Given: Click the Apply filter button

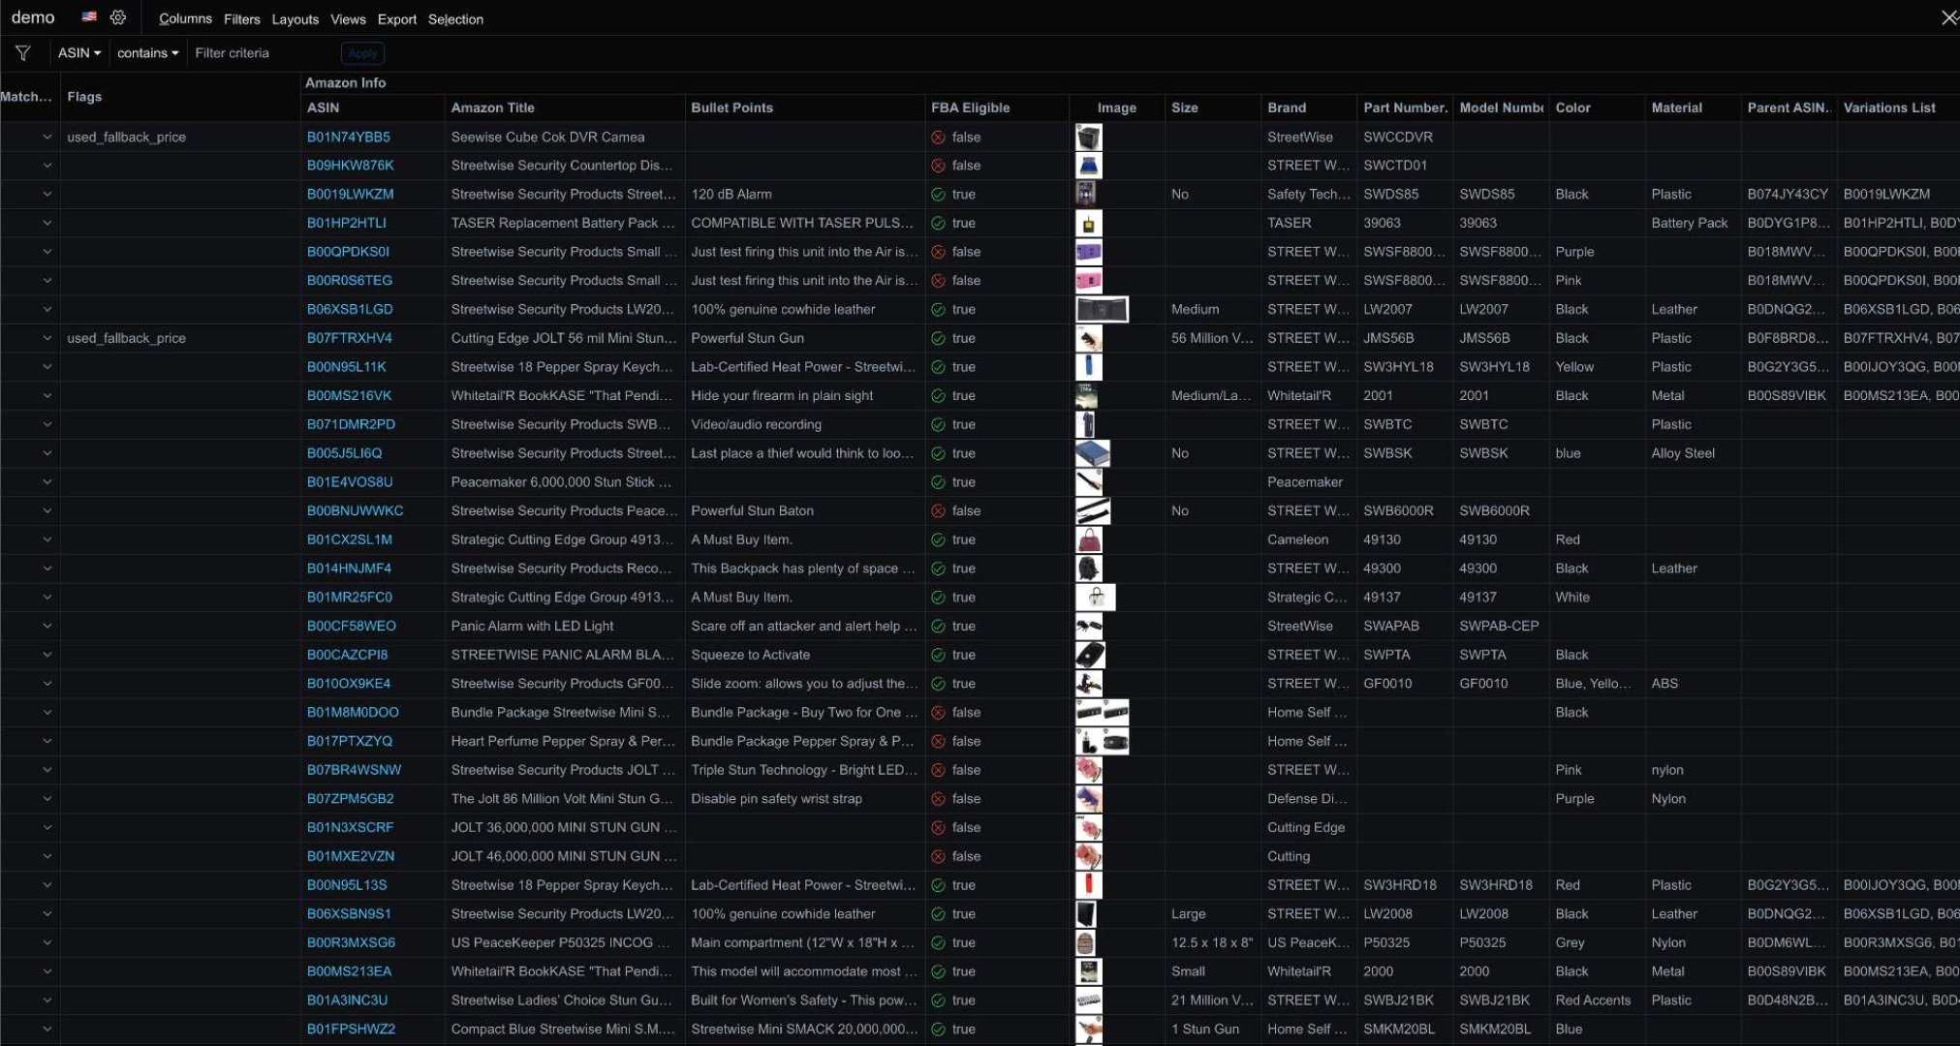Looking at the screenshot, I should (362, 52).
